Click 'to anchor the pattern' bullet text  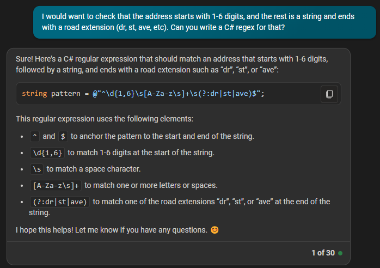162,136
